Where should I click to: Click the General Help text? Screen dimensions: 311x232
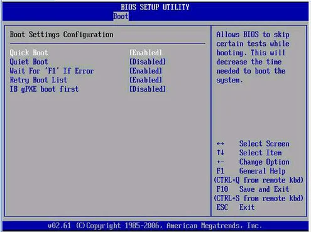[x=263, y=171]
